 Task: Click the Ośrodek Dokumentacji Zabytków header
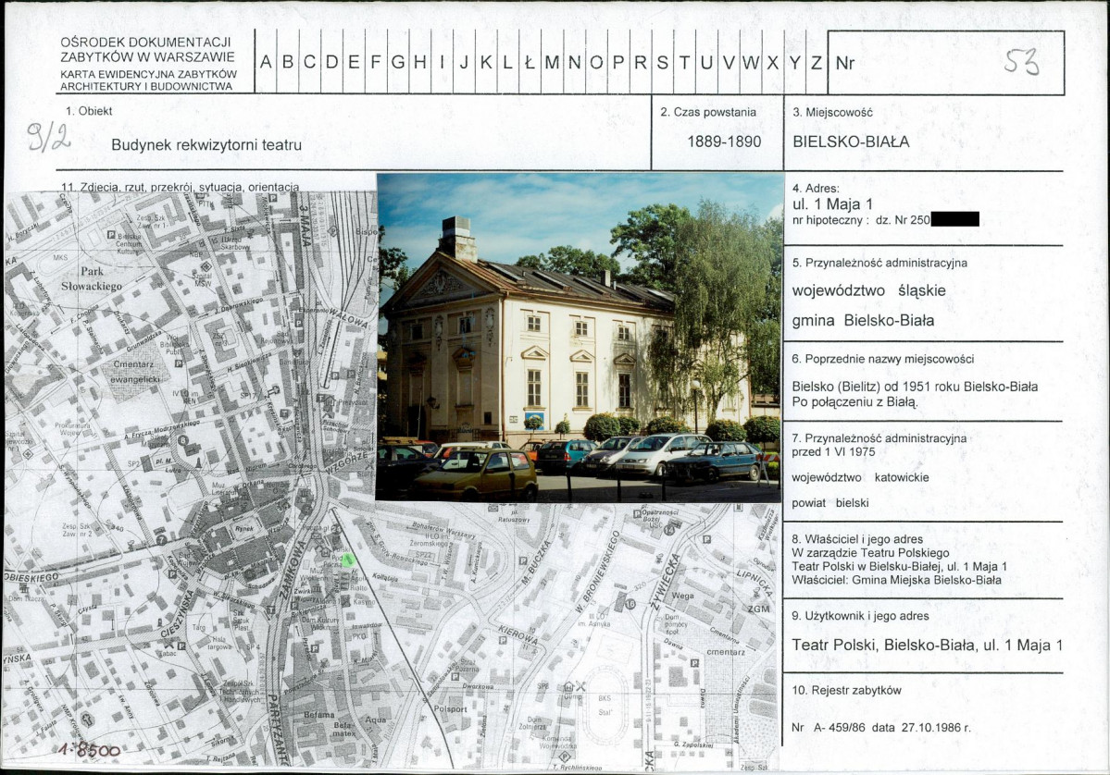tap(147, 50)
